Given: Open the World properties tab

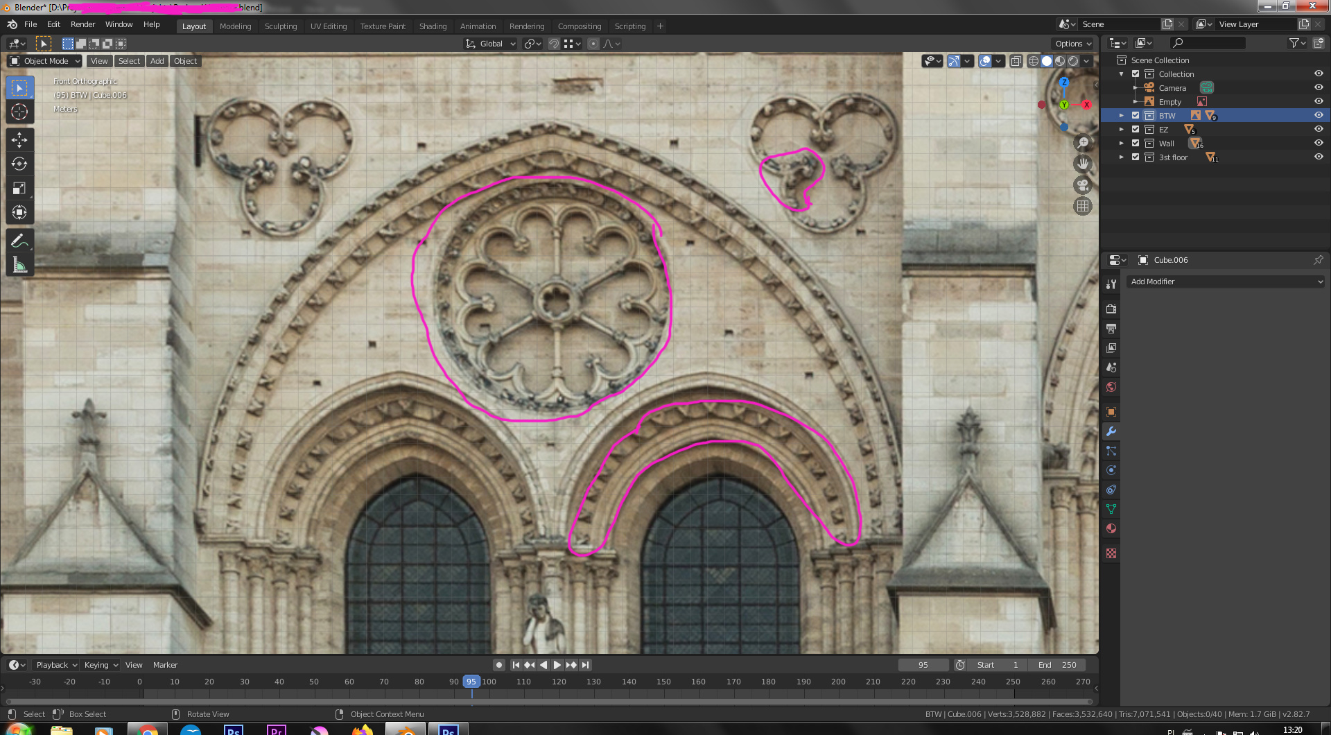Looking at the screenshot, I should pyautogui.click(x=1111, y=387).
